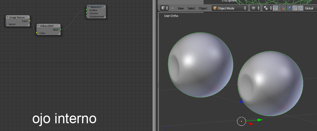Open the View menu in the 3D viewport
The image size is (317, 131).
tap(181, 8)
